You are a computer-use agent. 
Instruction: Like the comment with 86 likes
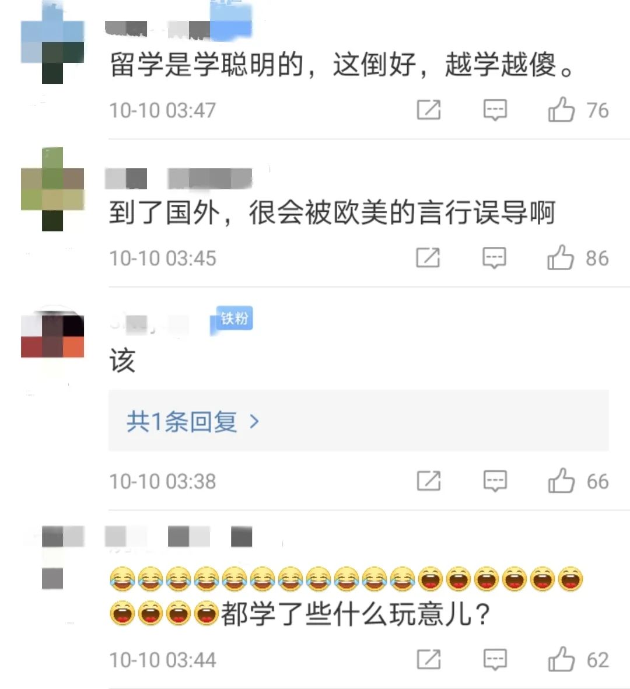pyautogui.click(x=561, y=257)
